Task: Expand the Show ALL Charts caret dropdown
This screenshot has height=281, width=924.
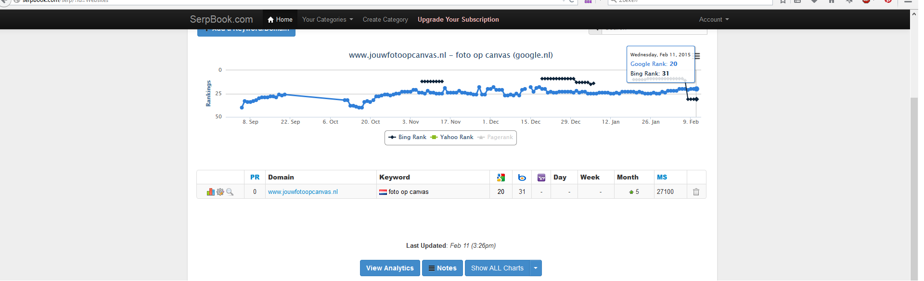Action: coord(536,268)
